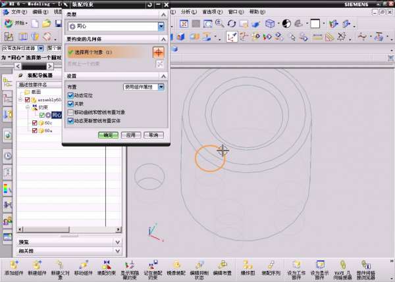Click the 取消 button
395x282 pixels.
point(153,135)
